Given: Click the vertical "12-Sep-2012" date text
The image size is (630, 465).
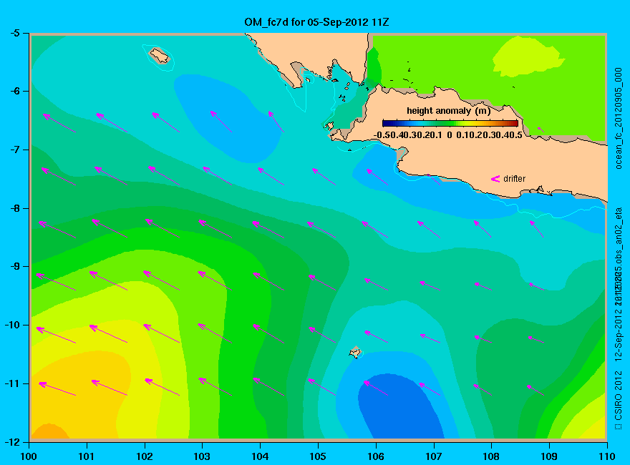Looking at the screenshot, I should pos(619,331).
